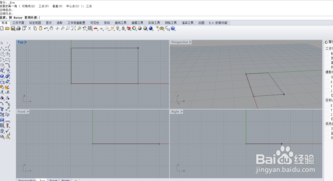Select the Box solid tool
Image resolution: width=333 pixels, height=181 pixels.
point(2,76)
